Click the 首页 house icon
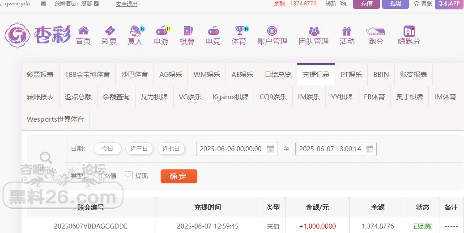 83,30
